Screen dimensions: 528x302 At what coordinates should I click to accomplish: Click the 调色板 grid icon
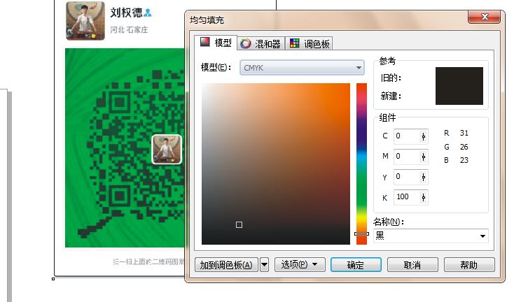(x=294, y=43)
